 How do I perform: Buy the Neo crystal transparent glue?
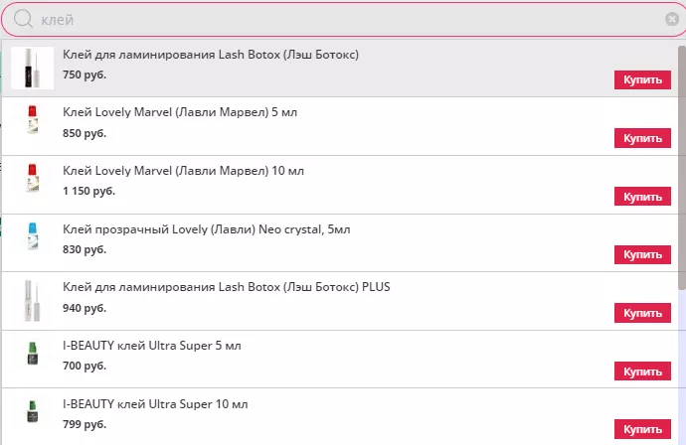coord(642,254)
